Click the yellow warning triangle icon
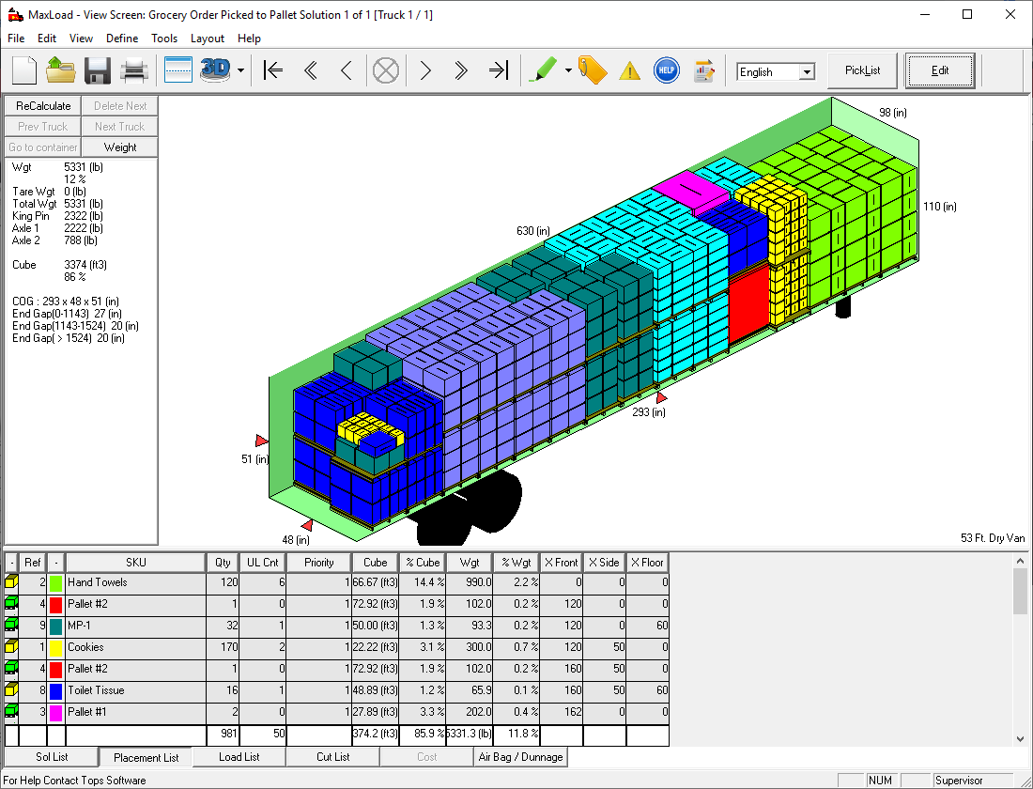Screen dimensions: 1033x789 [629, 70]
